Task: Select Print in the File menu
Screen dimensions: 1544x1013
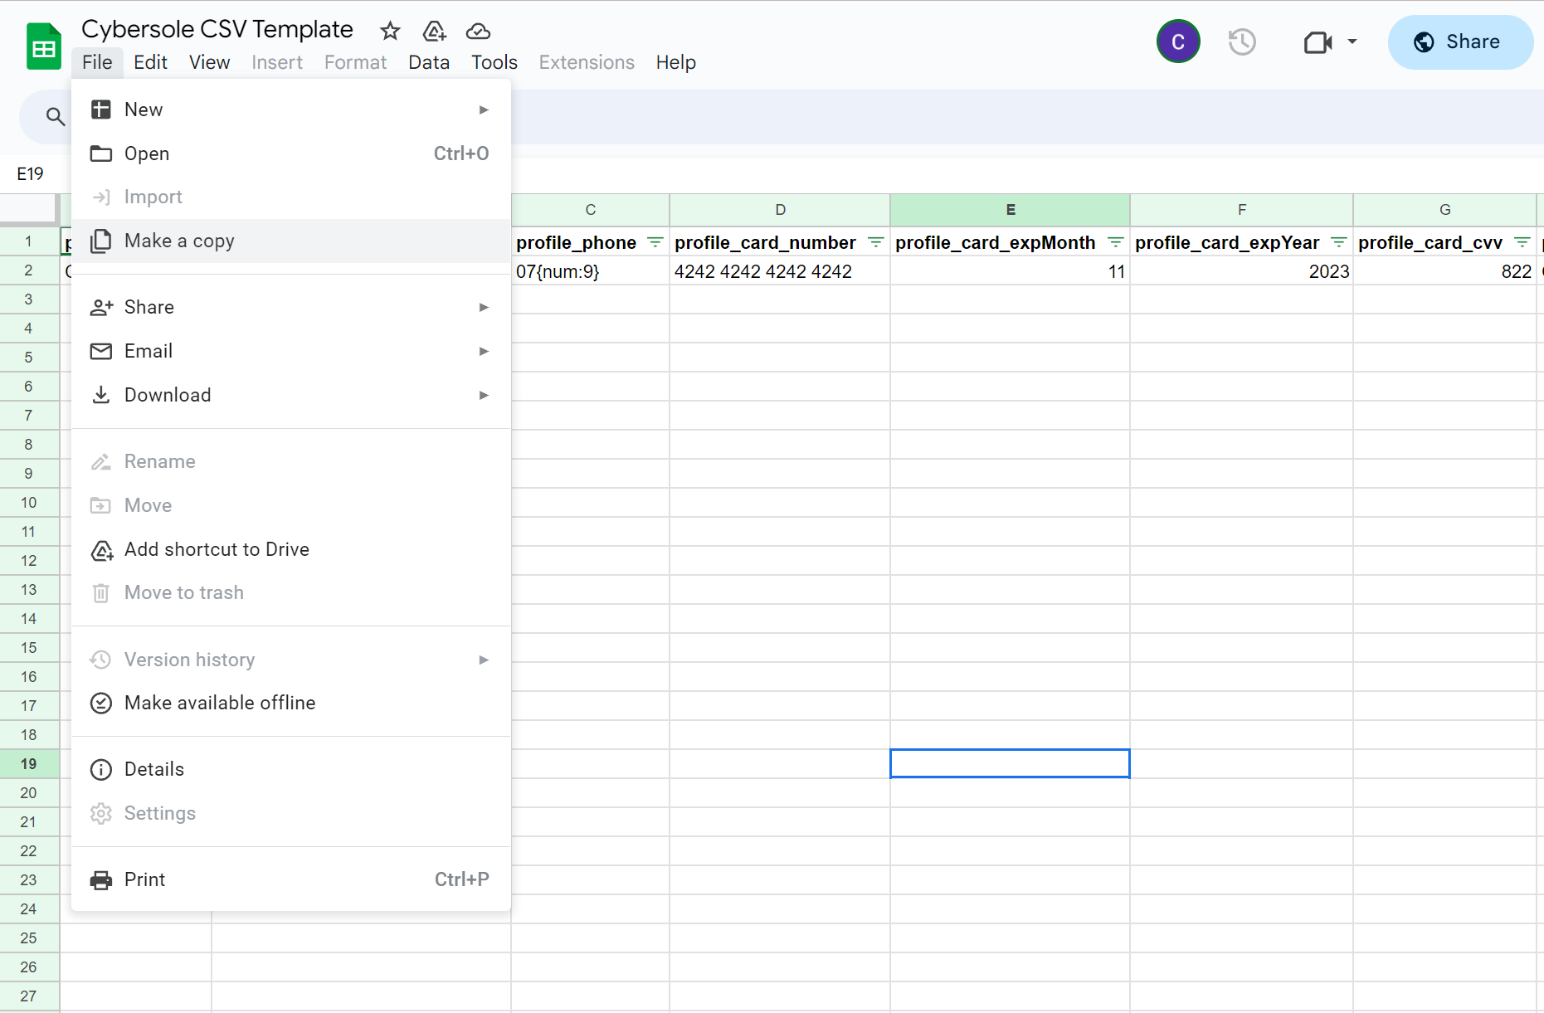Action: pyautogui.click(x=291, y=879)
